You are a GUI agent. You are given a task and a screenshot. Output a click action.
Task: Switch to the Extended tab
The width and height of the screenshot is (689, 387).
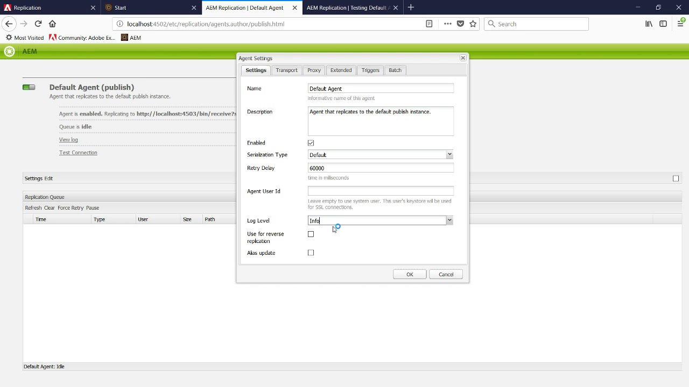coord(341,70)
